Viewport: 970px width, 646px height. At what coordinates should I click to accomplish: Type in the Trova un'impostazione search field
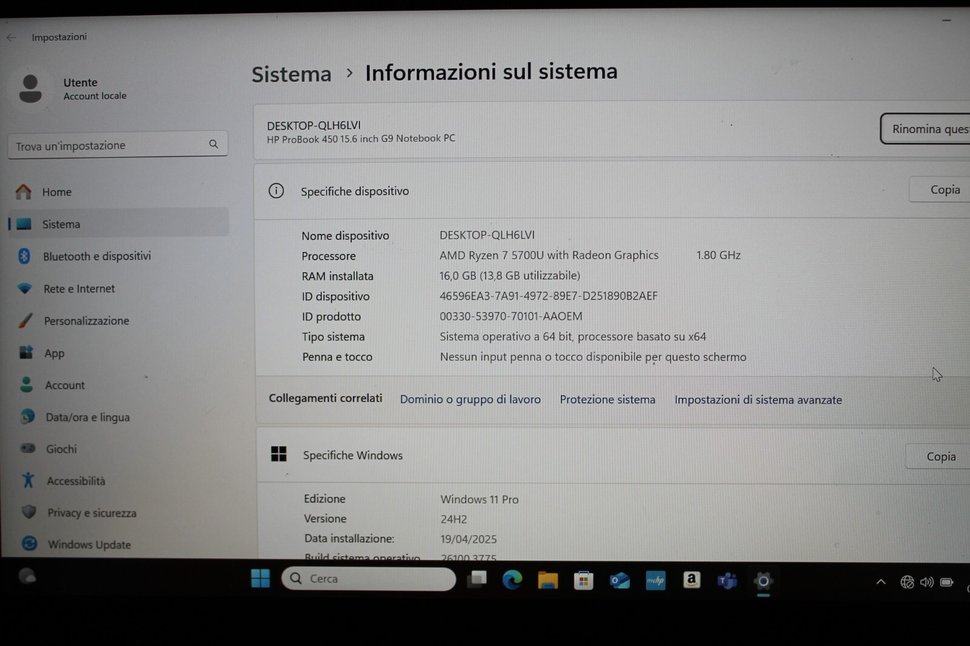[x=118, y=145]
